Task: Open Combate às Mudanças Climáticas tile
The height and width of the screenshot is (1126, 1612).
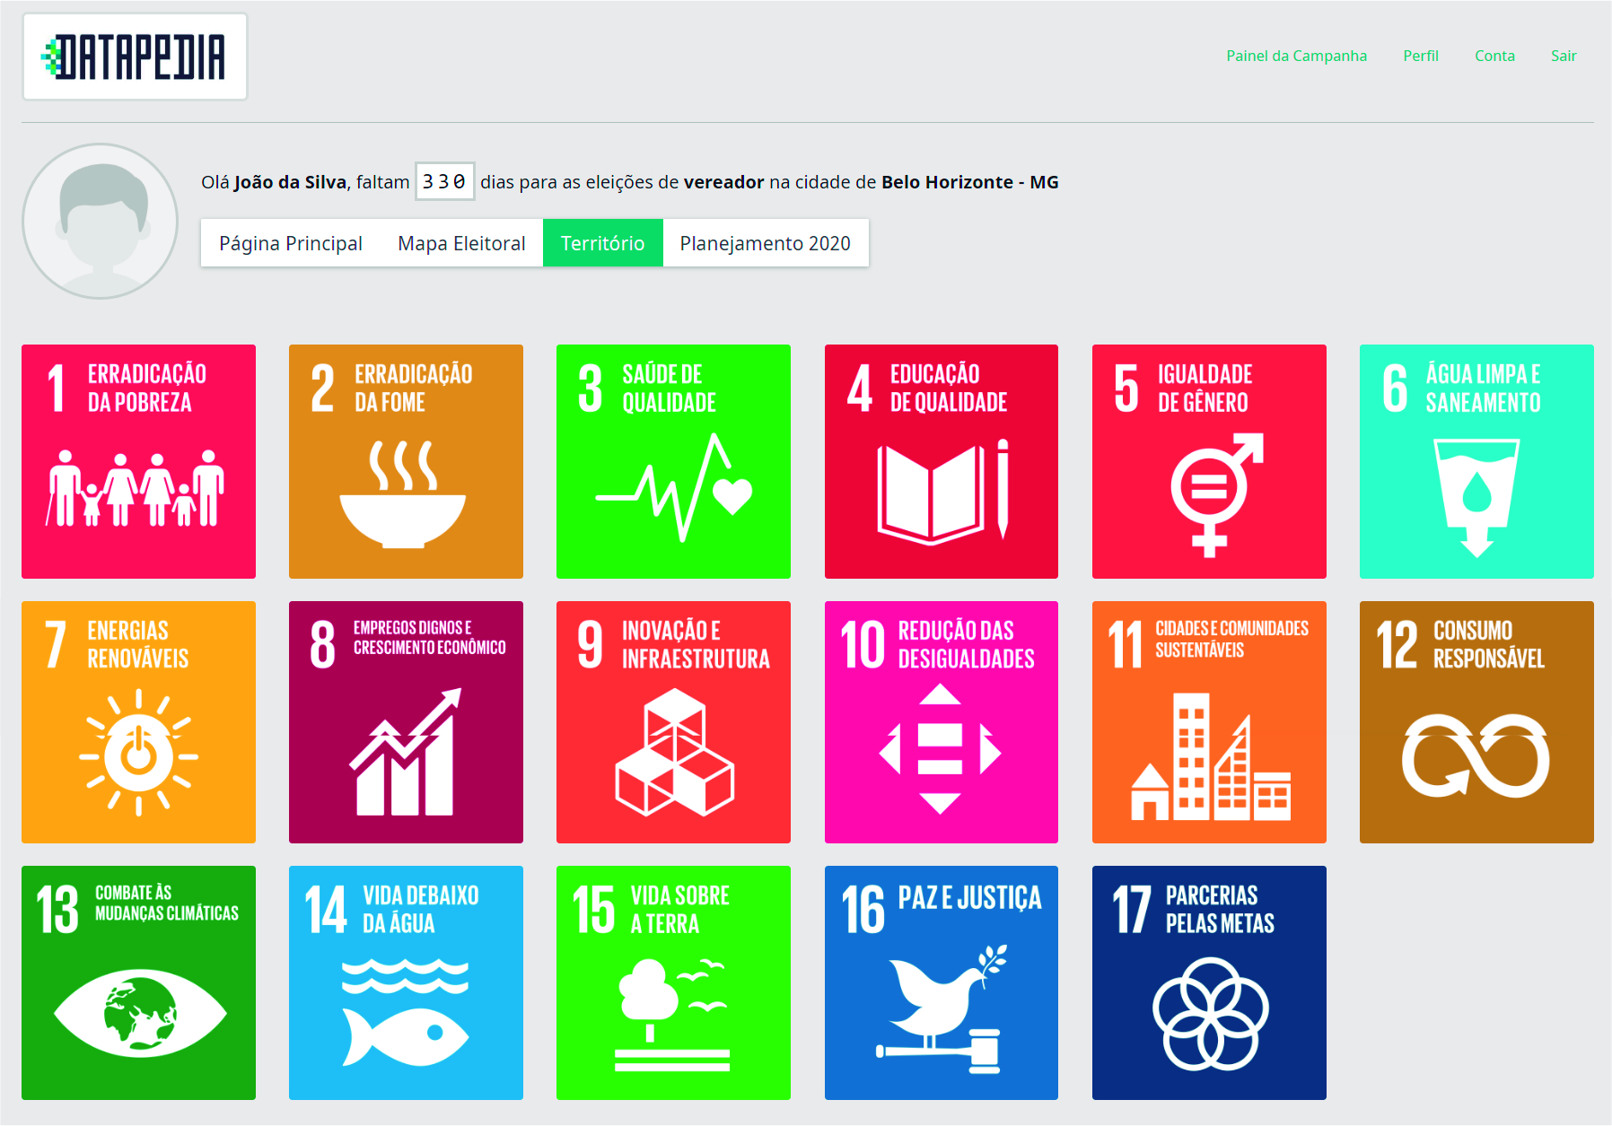Action: point(138,982)
